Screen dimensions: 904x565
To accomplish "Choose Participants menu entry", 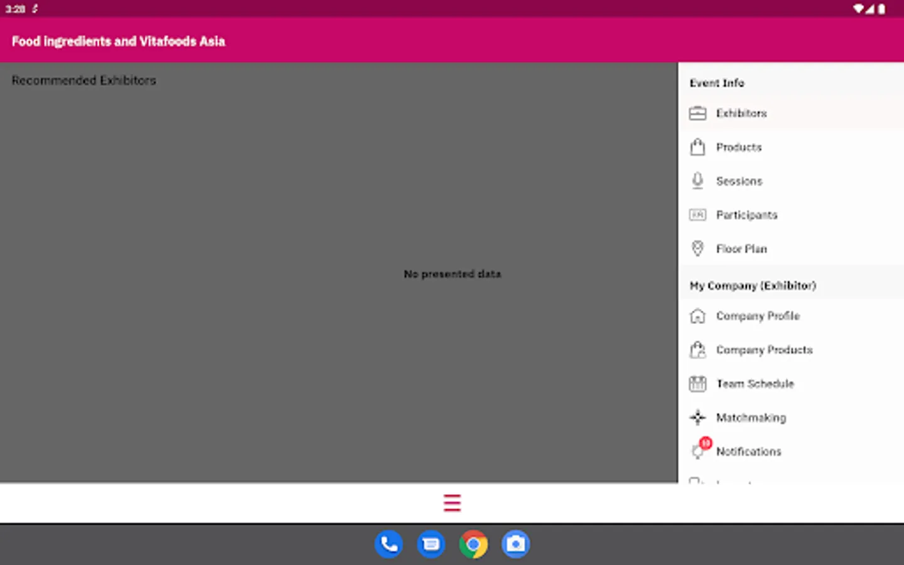I will (791, 215).
